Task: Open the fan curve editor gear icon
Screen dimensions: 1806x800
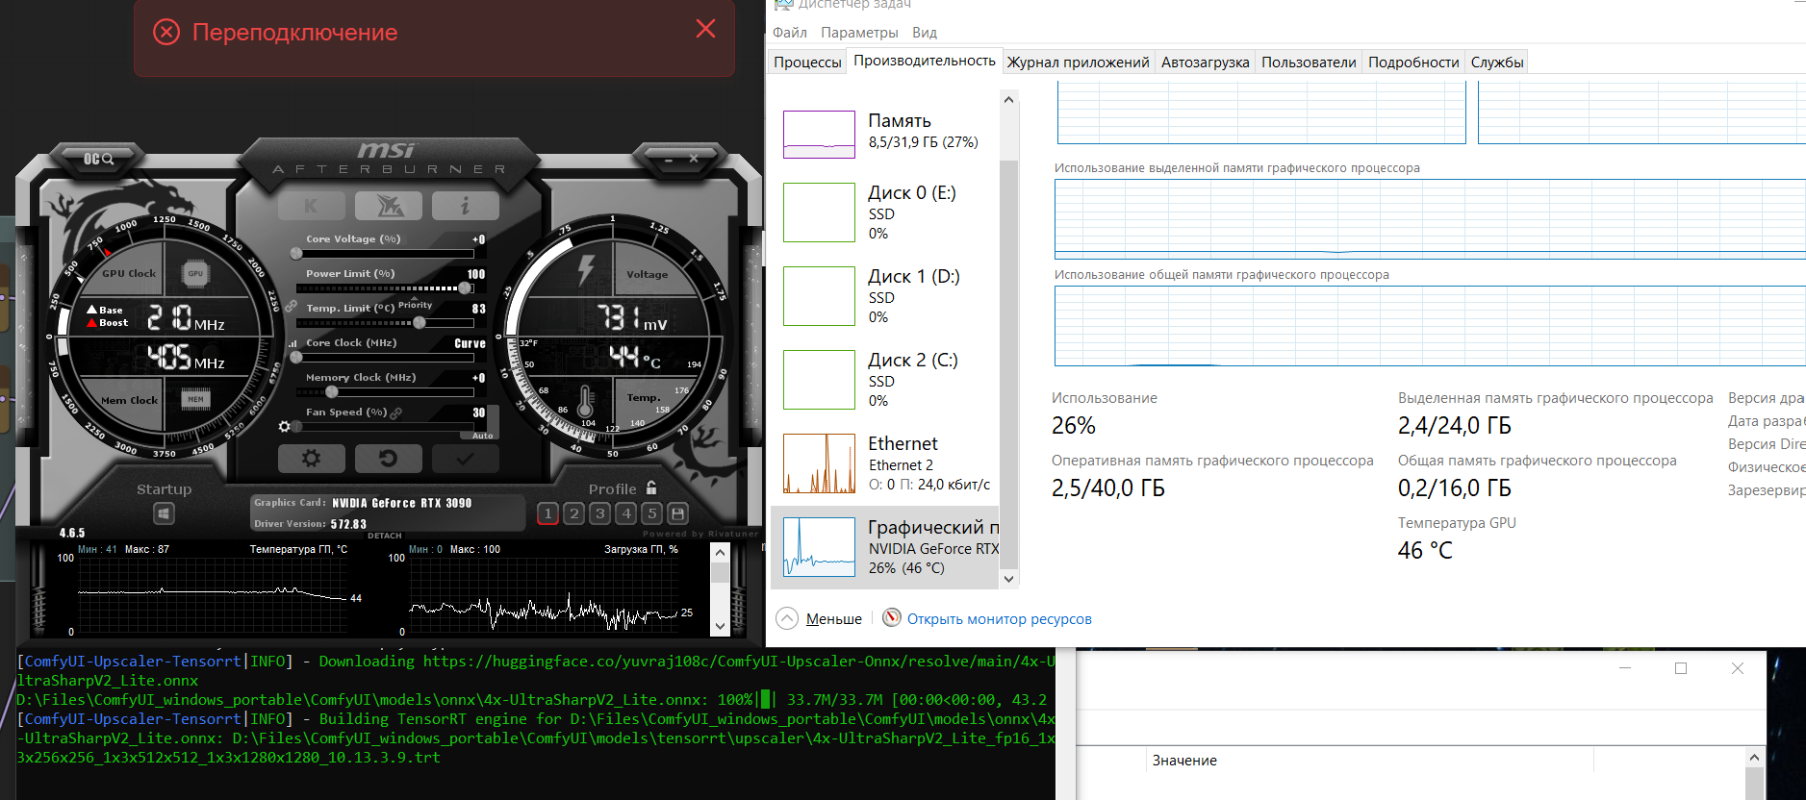Action: point(285,426)
